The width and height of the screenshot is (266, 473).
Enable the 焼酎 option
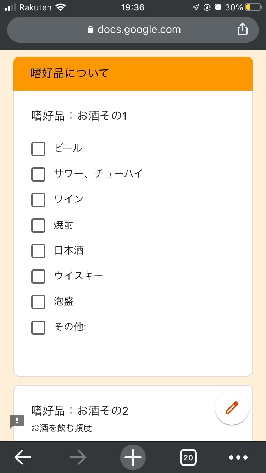[x=38, y=226]
